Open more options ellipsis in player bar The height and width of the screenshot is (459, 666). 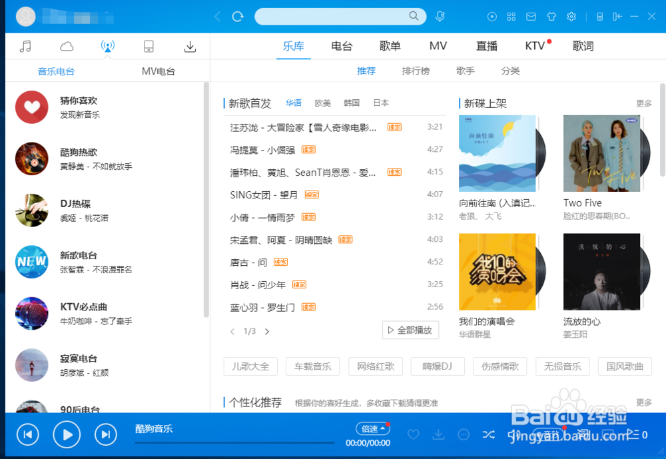(x=464, y=434)
